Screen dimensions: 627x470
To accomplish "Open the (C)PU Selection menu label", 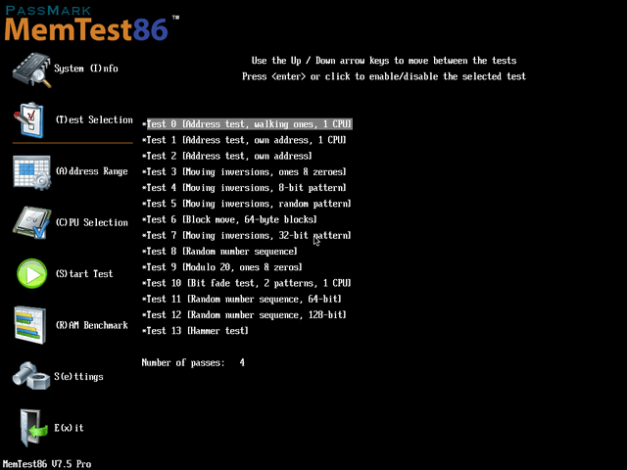I will coord(91,222).
